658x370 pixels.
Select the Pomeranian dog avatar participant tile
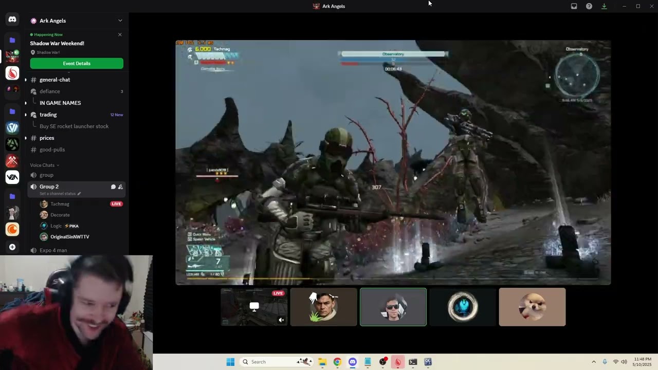click(x=532, y=307)
